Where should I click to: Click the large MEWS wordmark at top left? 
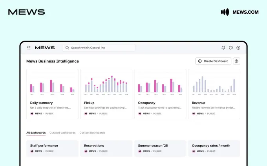point(27,12)
